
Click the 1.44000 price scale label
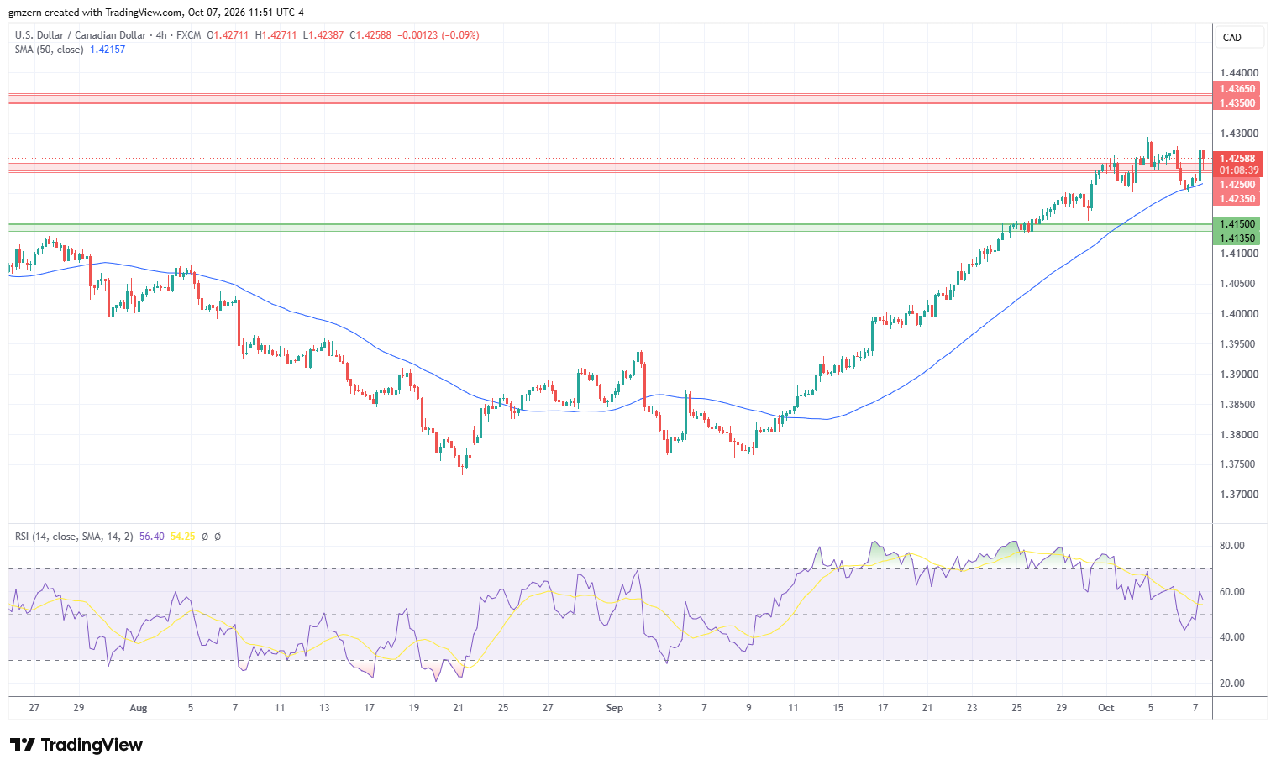click(x=1239, y=73)
